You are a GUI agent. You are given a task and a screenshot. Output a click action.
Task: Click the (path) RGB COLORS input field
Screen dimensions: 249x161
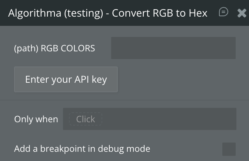click(173, 48)
